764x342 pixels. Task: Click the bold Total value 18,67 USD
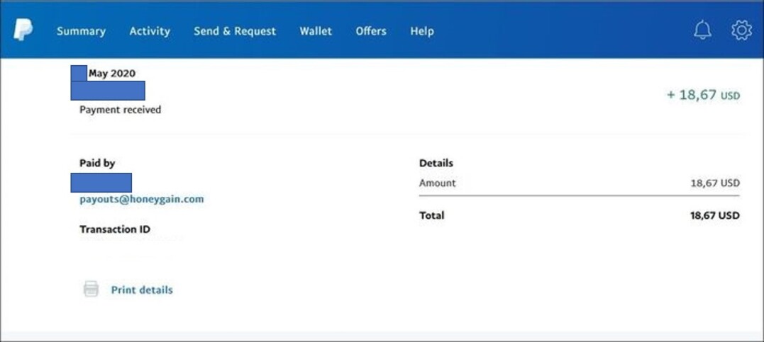715,215
